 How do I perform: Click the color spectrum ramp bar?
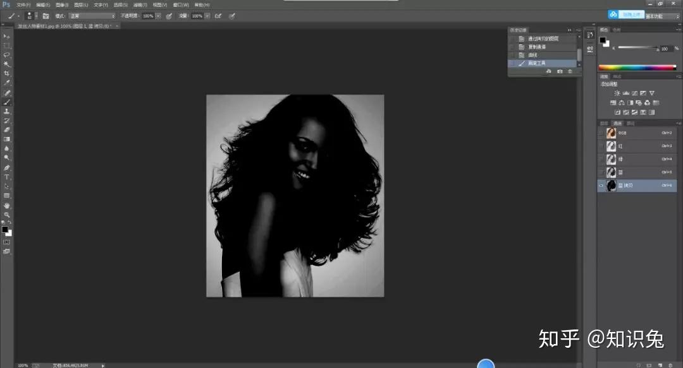[x=637, y=68]
